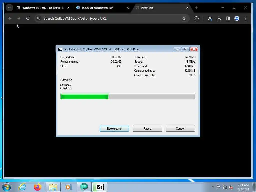The image size is (256, 192).
Task: Click the 7z icon in dialog title bar
Action: coord(60,49)
